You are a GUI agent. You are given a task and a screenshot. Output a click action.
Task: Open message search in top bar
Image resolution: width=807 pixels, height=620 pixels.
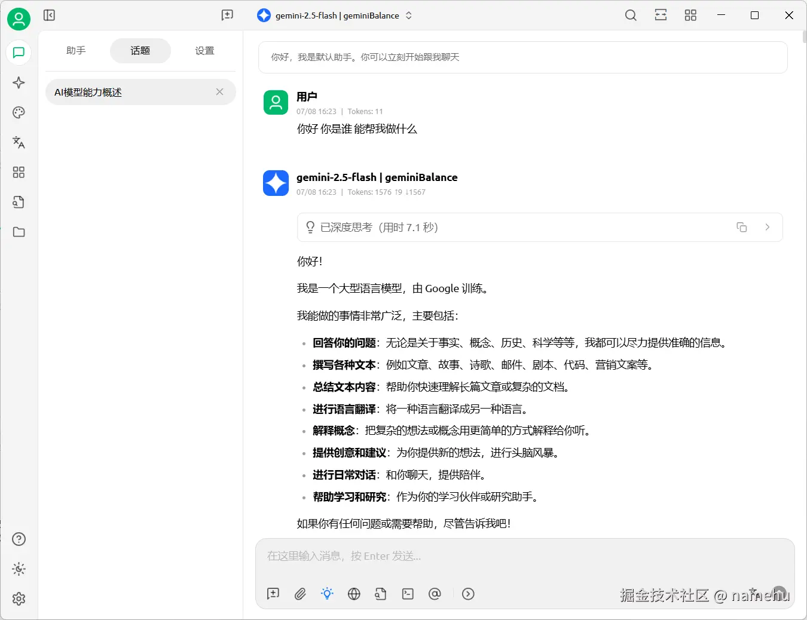631,15
